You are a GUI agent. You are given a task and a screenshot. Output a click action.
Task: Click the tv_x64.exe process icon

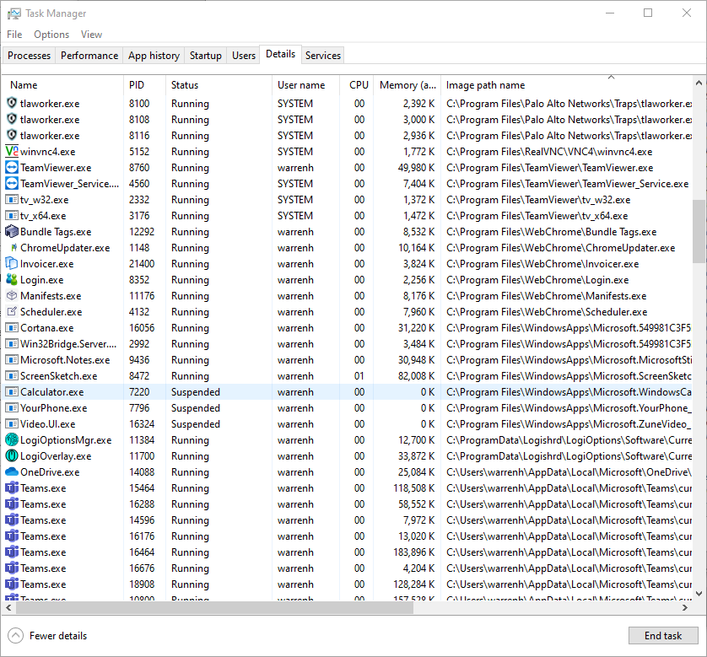point(12,215)
